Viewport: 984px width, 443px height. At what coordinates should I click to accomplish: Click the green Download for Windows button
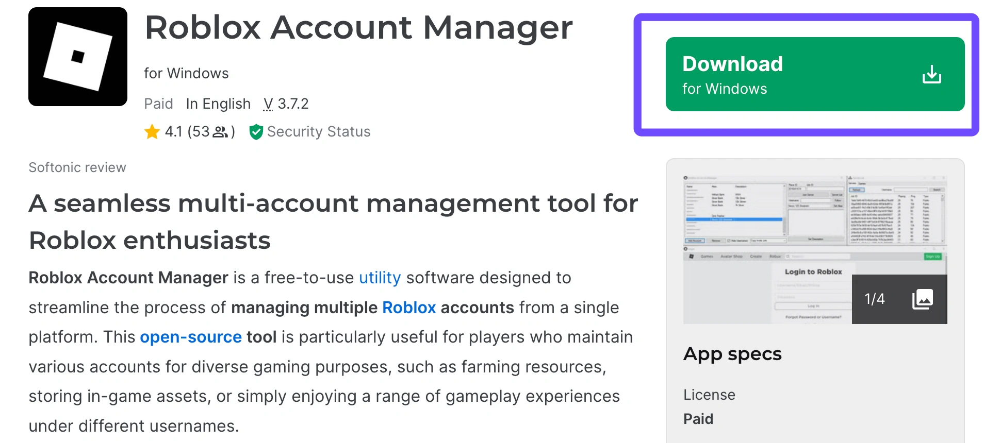click(815, 74)
